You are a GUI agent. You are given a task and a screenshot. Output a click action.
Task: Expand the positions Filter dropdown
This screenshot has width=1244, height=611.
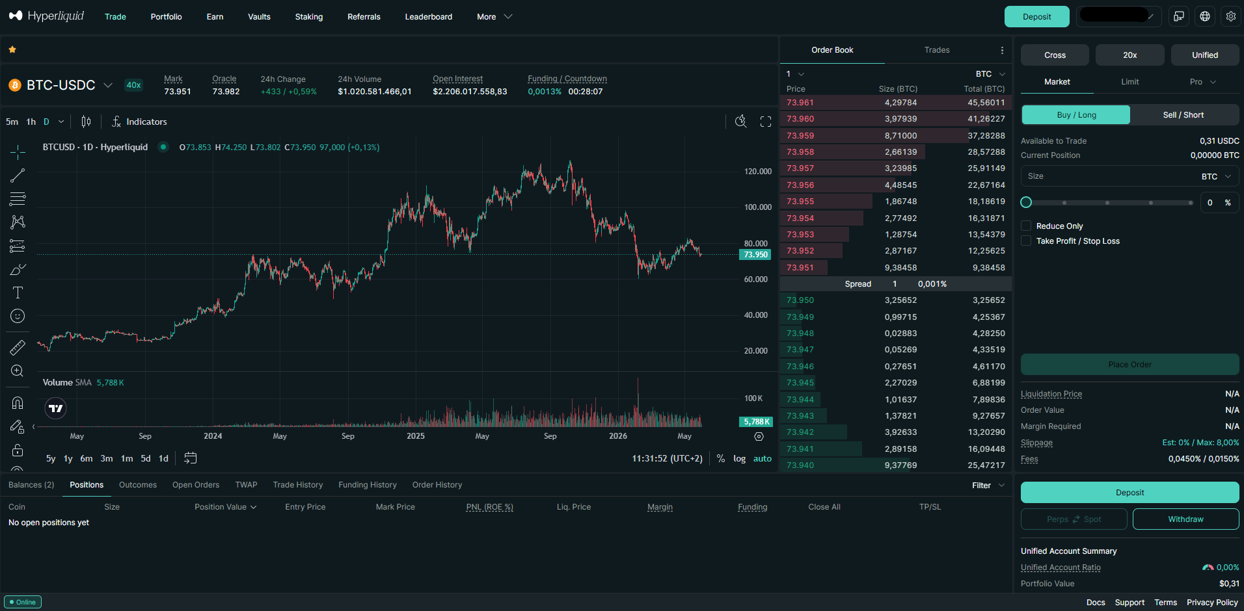[x=988, y=486]
